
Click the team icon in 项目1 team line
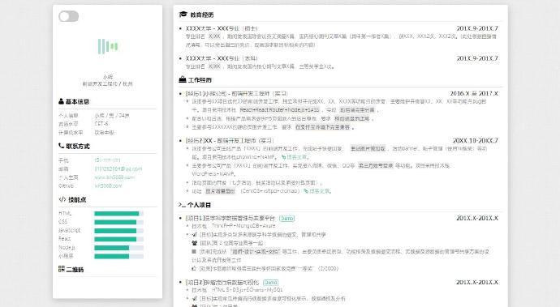click(x=195, y=243)
